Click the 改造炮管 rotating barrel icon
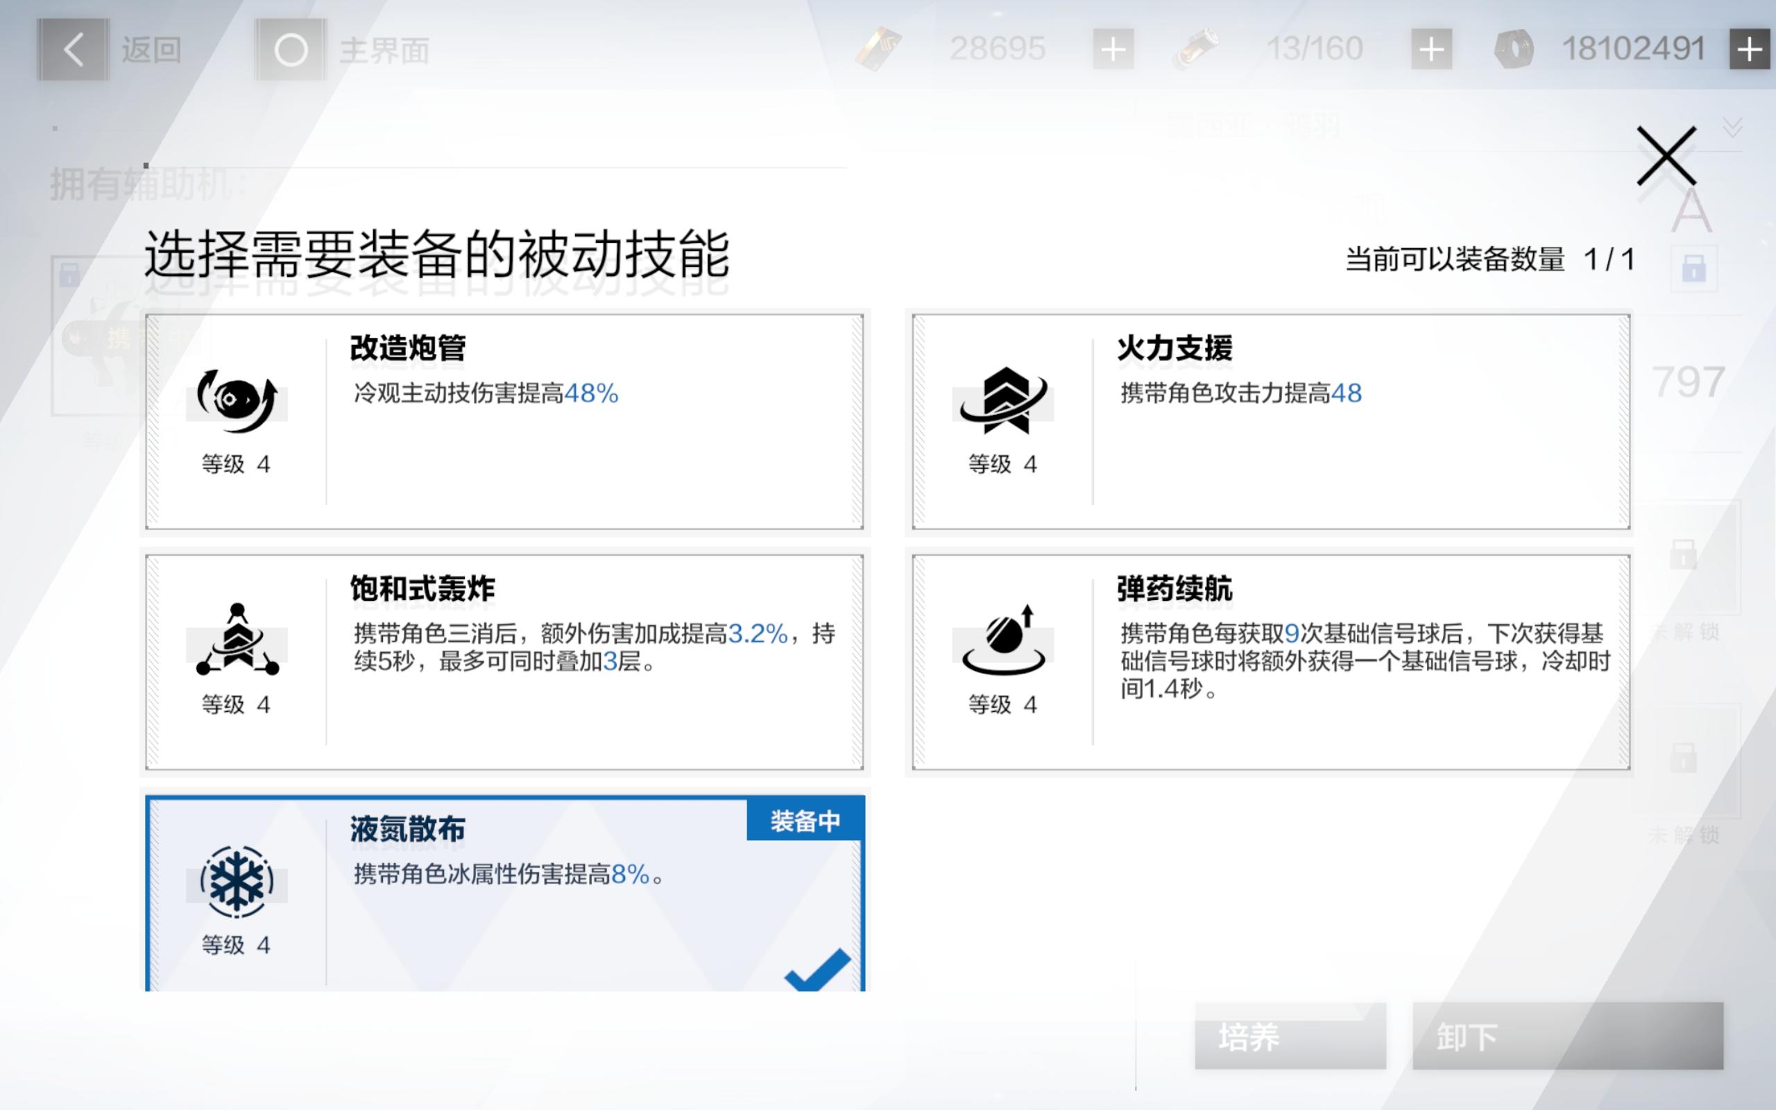Image resolution: width=1776 pixels, height=1110 pixels. pyautogui.click(x=237, y=402)
